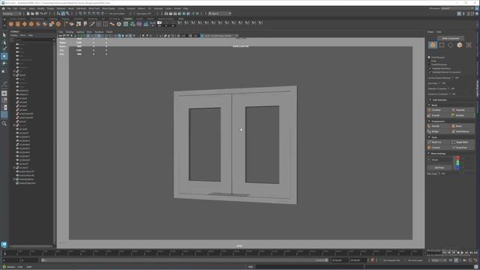Click the play forwards button
The height and width of the screenshot is (270, 480).
coord(462,253)
